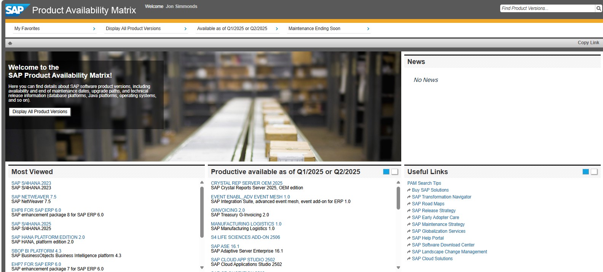The width and height of the screenshot is (603, 272).
Task: Click the Most Viewed list scrollbar down arrow
Action: pos(202,267)
